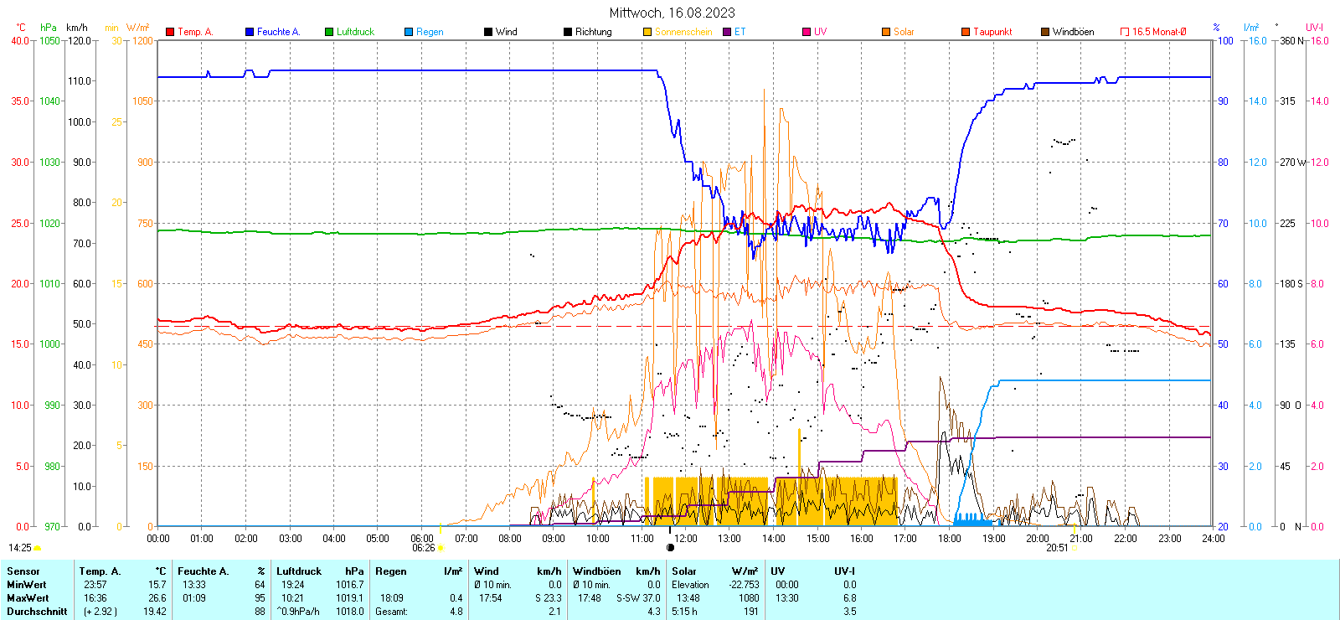Click the blue Feuchte A. legend square
This screenshot has width=1340, height=620.
click(250, 32)
